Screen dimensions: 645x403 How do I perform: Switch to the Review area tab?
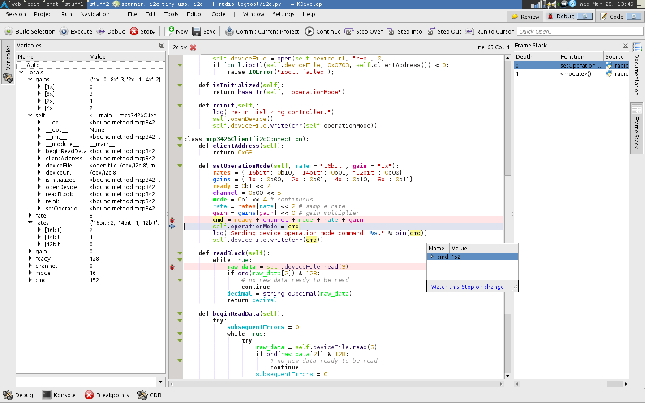tap(525, 17)
